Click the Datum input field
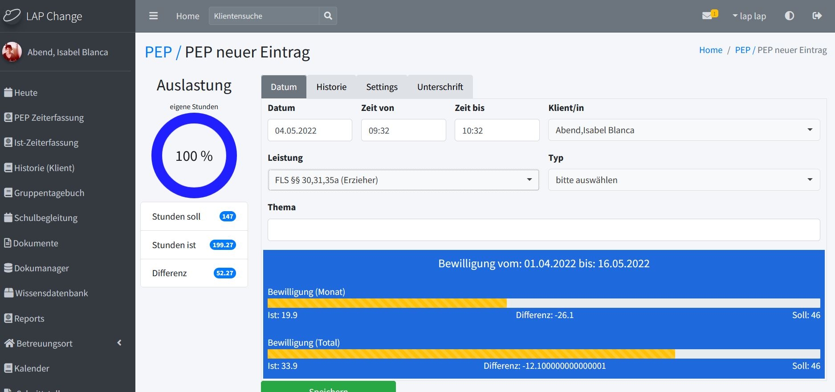 [x=310, y=130]
